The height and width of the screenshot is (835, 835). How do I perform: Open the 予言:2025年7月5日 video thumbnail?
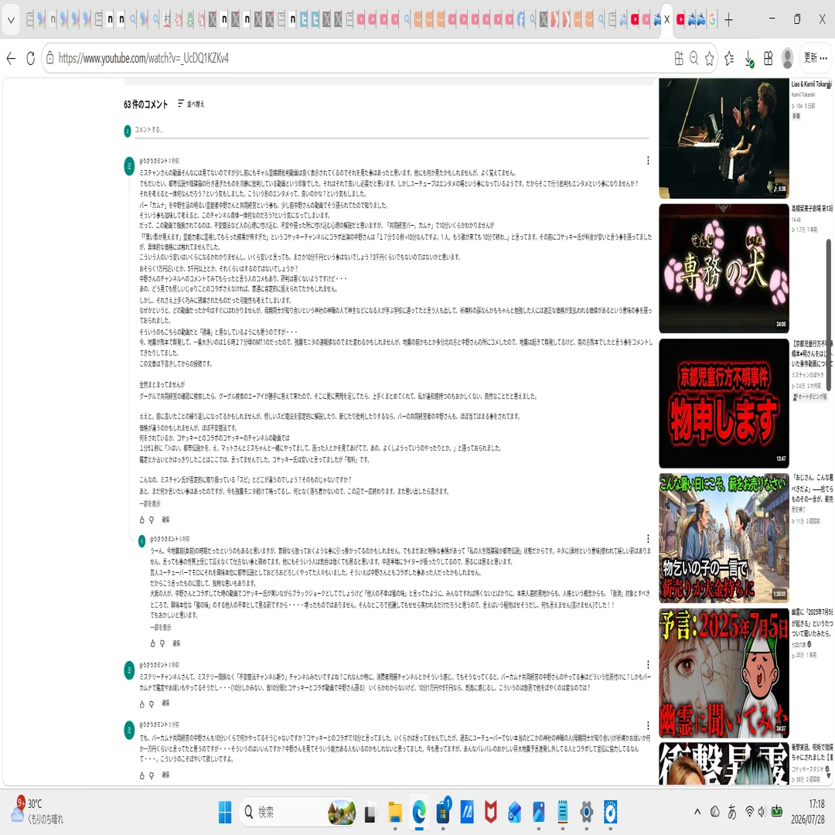pyautogui.click(x=724, y=673)
